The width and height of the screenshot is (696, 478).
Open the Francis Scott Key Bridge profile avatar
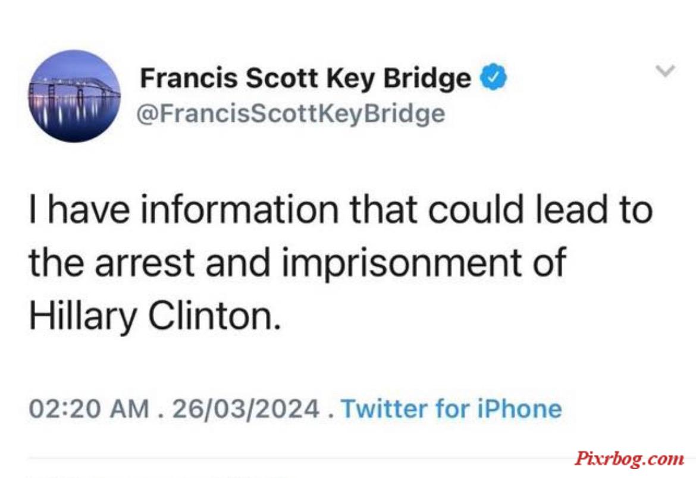pos(74,96)
